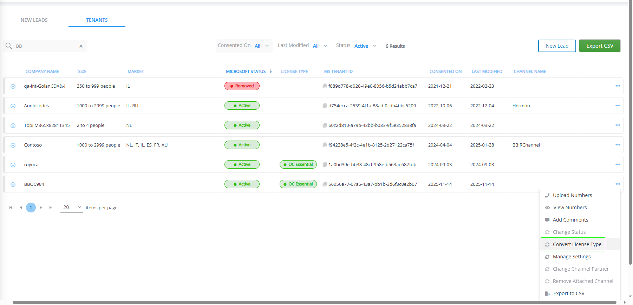The image size is (633, 305).
Task: Expand the Tobi M365x82811345 row
Action: tap(13, 126)
